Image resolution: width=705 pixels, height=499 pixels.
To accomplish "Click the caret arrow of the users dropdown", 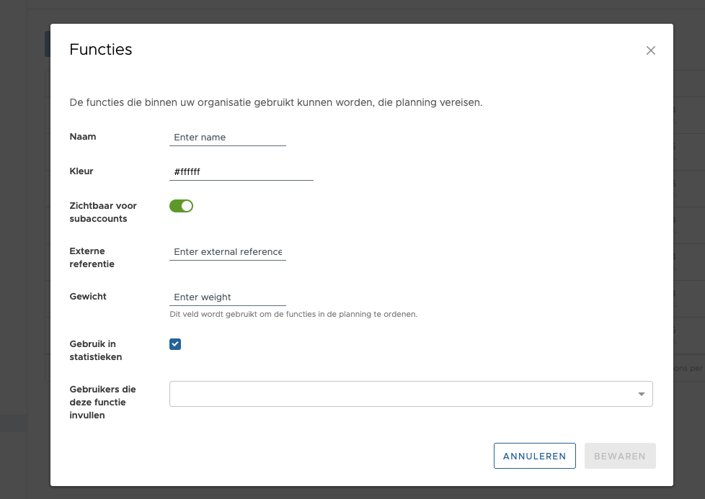I will [x=641, y=394].
